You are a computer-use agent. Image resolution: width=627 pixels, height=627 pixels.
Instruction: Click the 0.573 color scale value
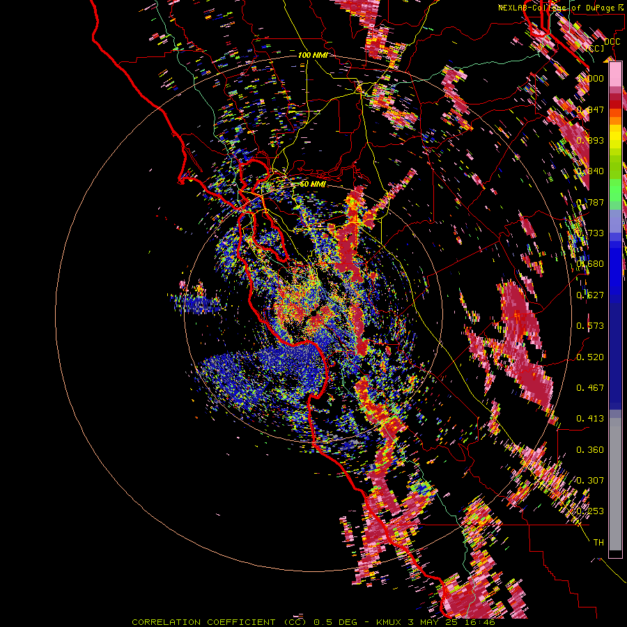(590, 325)
